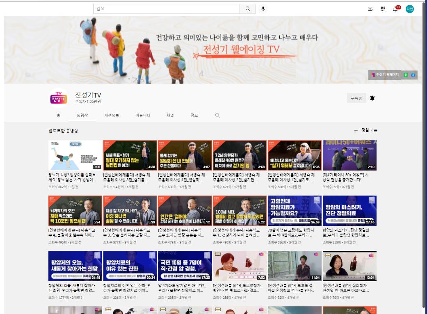This screenshot has width=427, height=314.
Task: Open title '나흥식교수 3_암을 물리치는 꿀잠'
Action: pos(127,232)
